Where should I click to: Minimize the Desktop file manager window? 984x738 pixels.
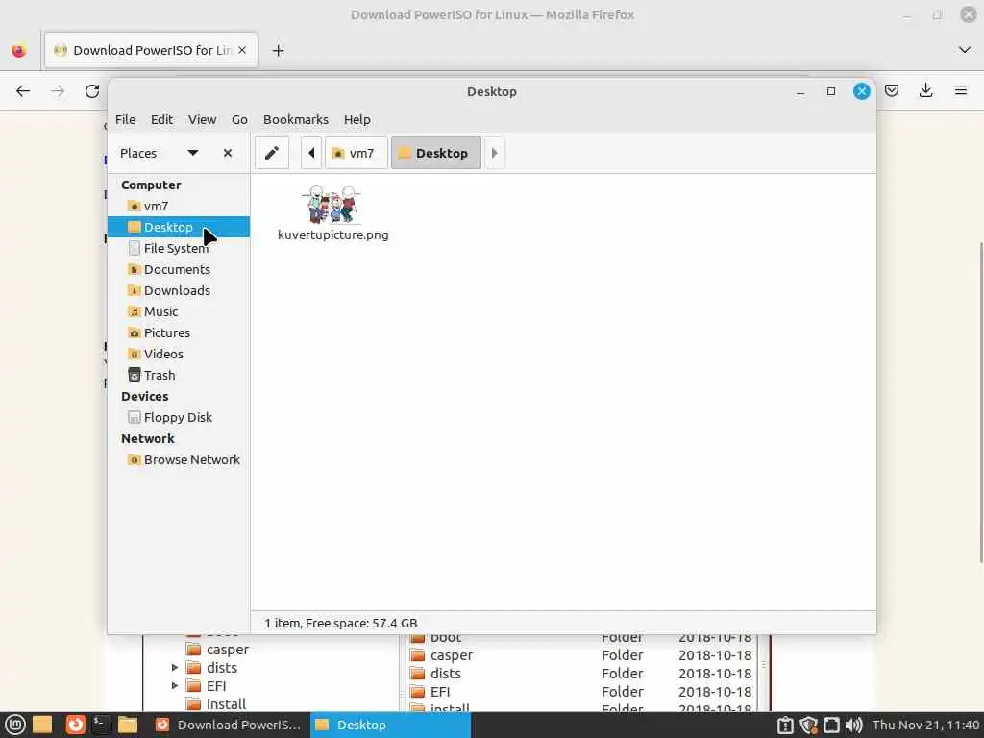pos(800,91)
